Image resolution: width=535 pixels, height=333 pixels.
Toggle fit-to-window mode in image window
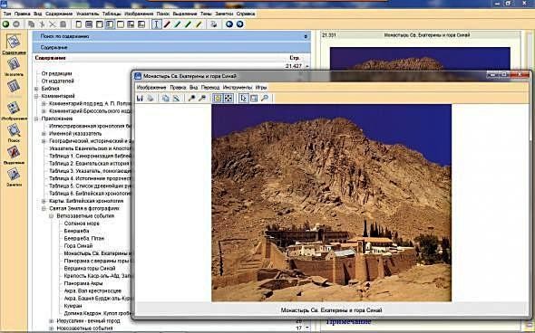pyautogui.click(x=218, y=99)
